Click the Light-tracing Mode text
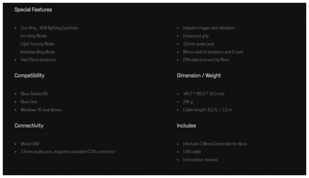The height and width of the screenshot is (178, 309). (x=37, y=44)
